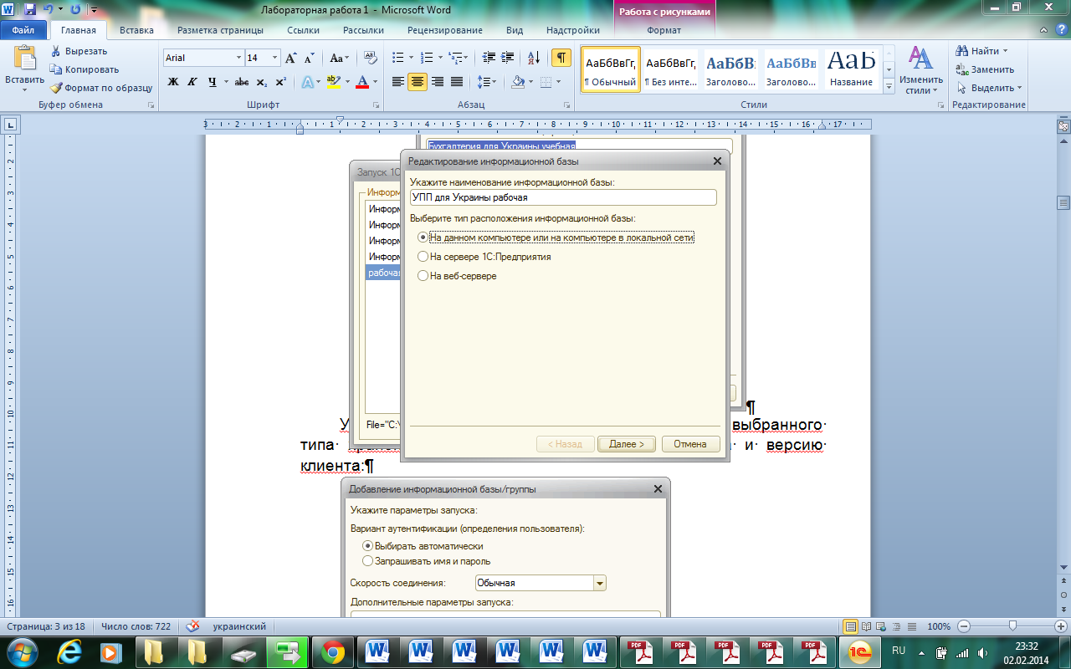Justify the paragraph text
Image resolution: width=1071 pixels, height=669 pixels.
tap(457, 82)
